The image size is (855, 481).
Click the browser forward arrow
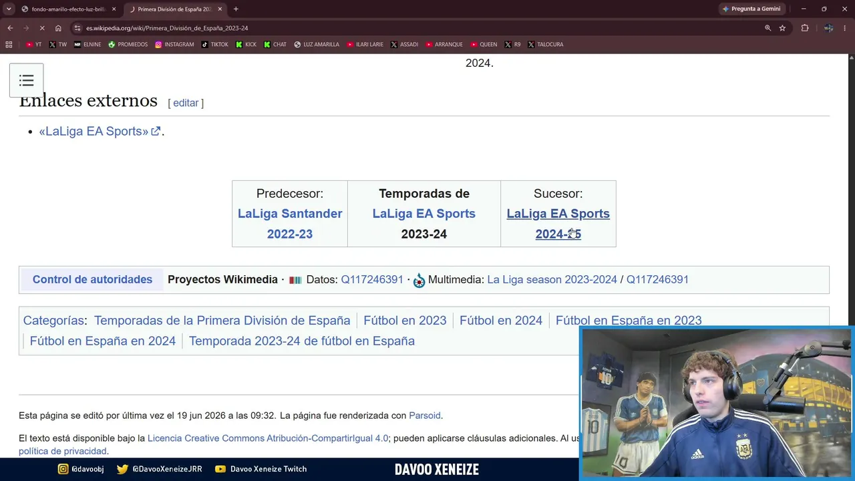coord(26,28)
